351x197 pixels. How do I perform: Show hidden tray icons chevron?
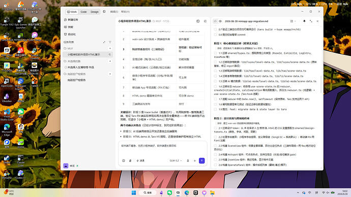pos(298,192)
